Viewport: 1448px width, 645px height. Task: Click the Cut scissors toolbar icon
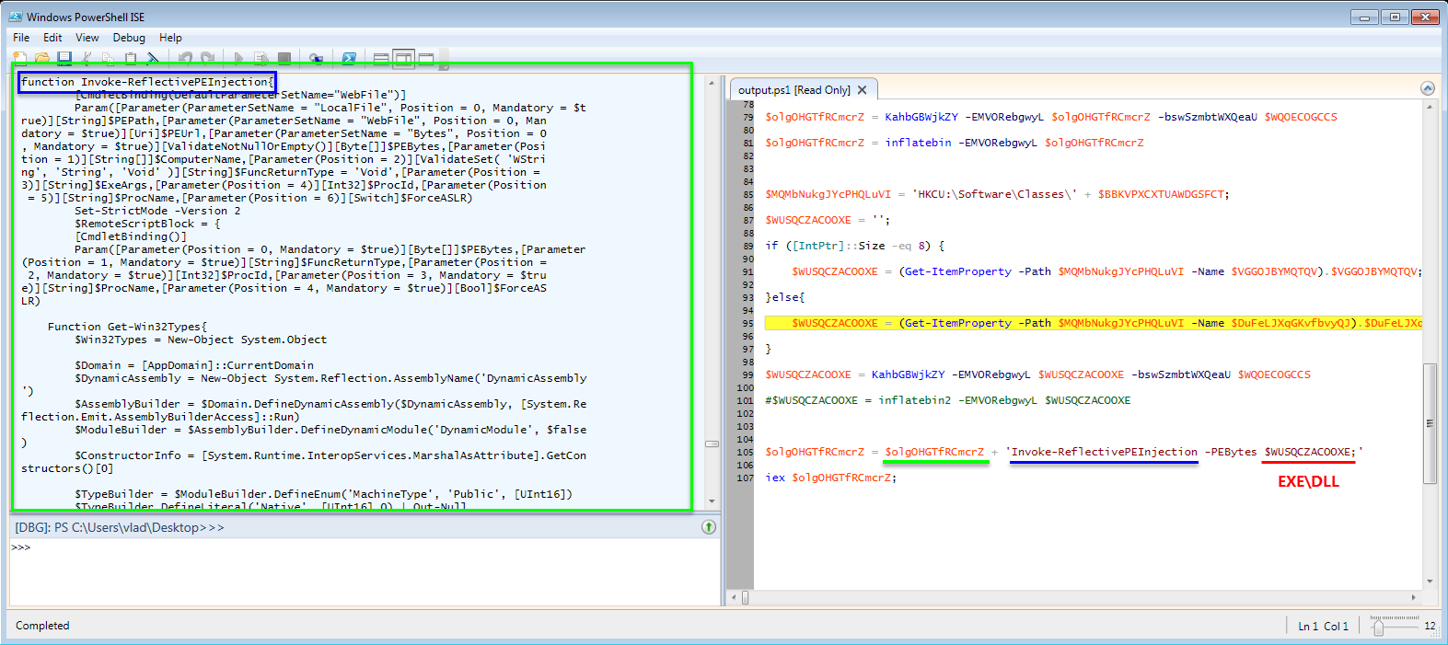[x=87, y=59]
